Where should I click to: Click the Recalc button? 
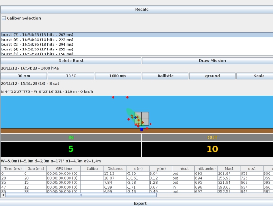coord(141,9)
